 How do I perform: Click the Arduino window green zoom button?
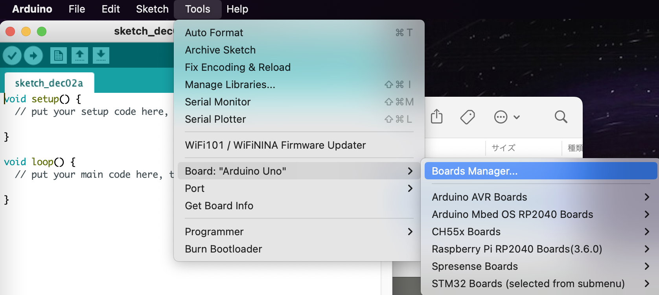tap(42, 31)
